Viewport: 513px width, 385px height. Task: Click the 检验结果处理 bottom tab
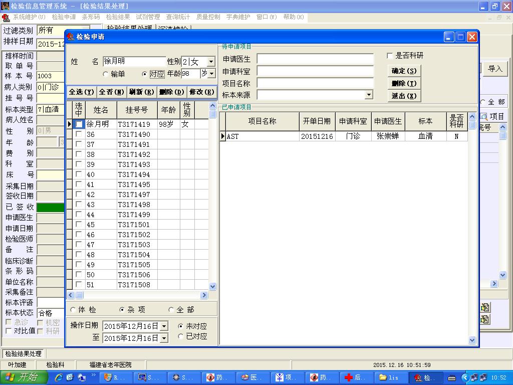click(x=23, y=353)
